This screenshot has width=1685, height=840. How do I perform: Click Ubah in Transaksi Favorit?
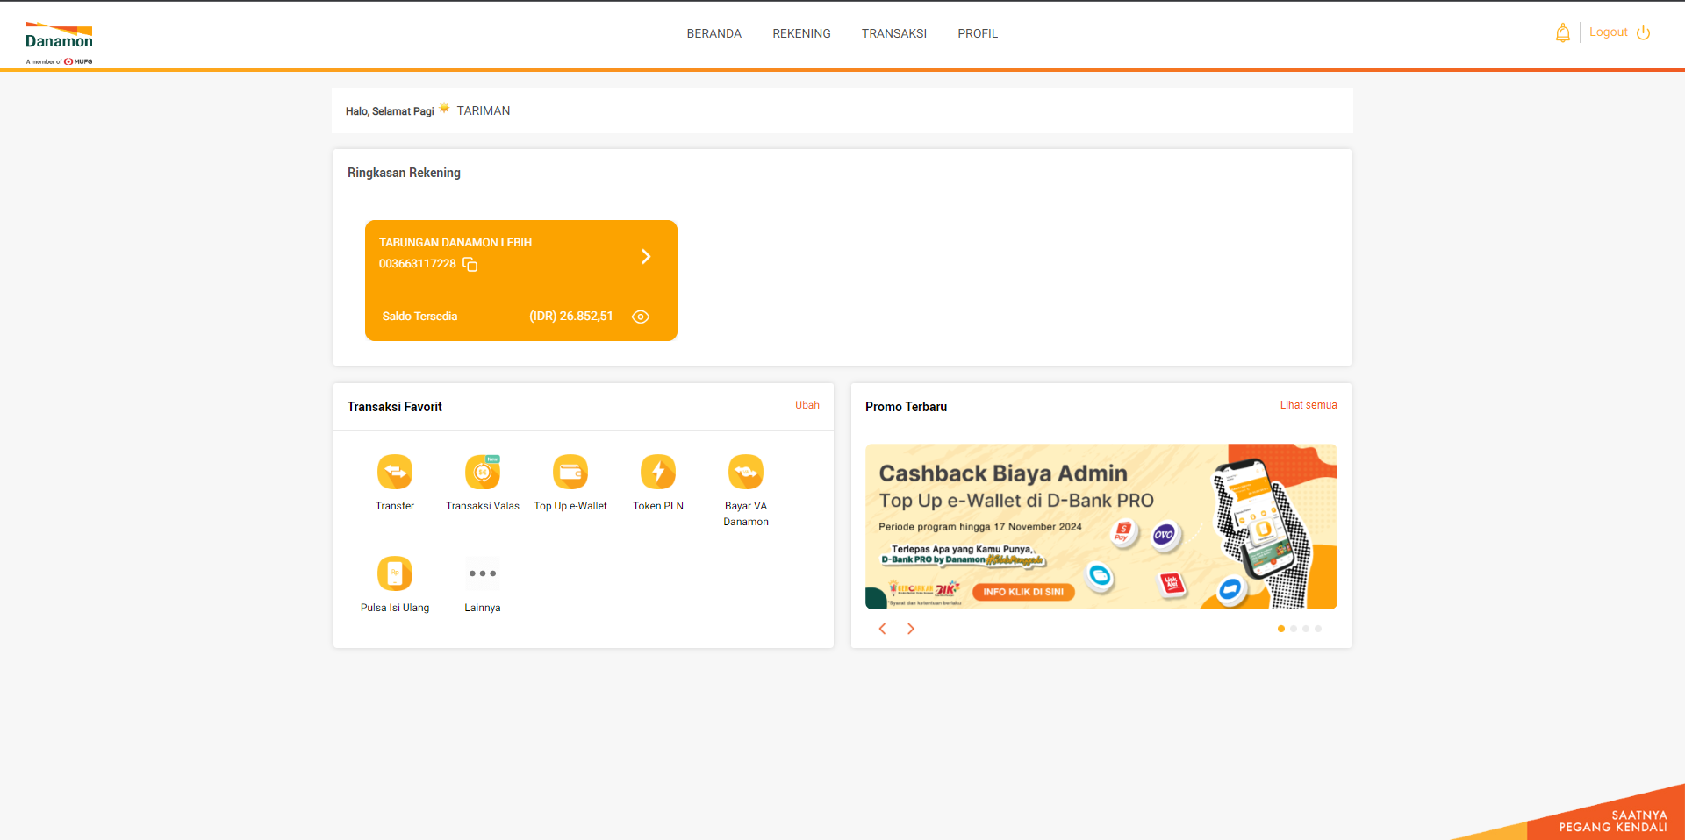807,405
